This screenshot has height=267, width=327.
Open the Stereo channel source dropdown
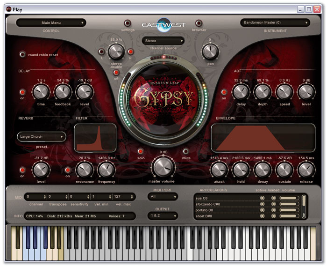click(163, 41)
